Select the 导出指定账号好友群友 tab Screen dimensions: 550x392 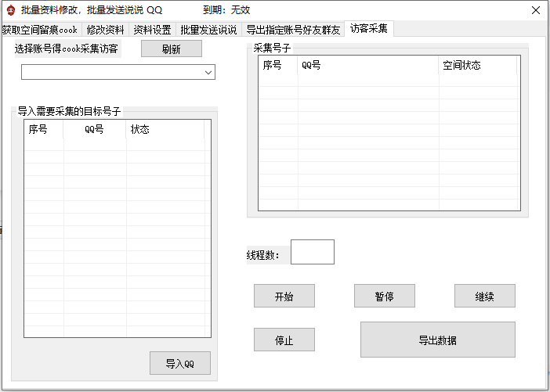293,30
